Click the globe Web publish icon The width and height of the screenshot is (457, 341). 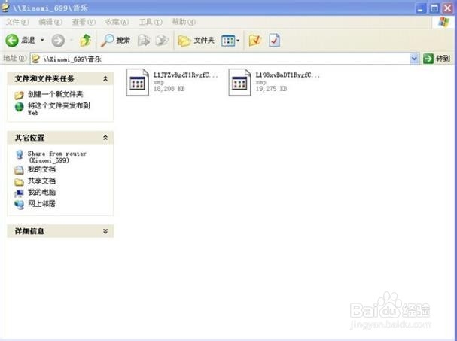pos(20,107)
